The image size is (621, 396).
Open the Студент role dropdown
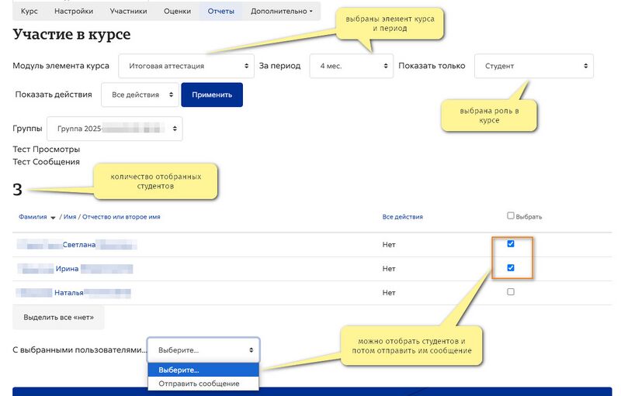coord(534,66)
